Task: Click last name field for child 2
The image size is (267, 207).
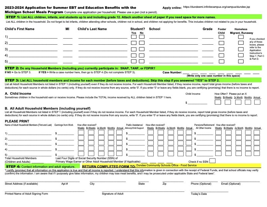Action: click(x=103, y=43)
